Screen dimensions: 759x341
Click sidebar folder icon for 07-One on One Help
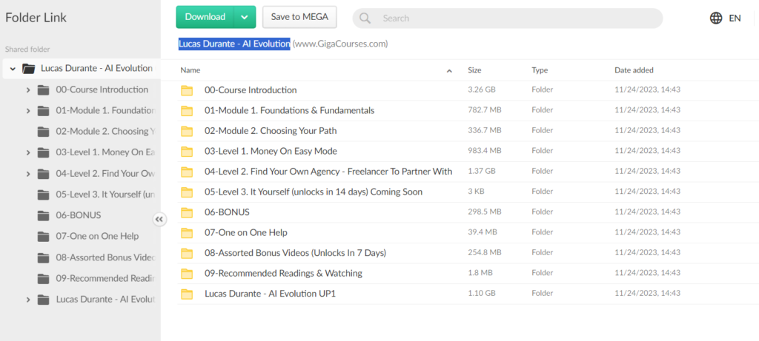(x=44, y=237)
